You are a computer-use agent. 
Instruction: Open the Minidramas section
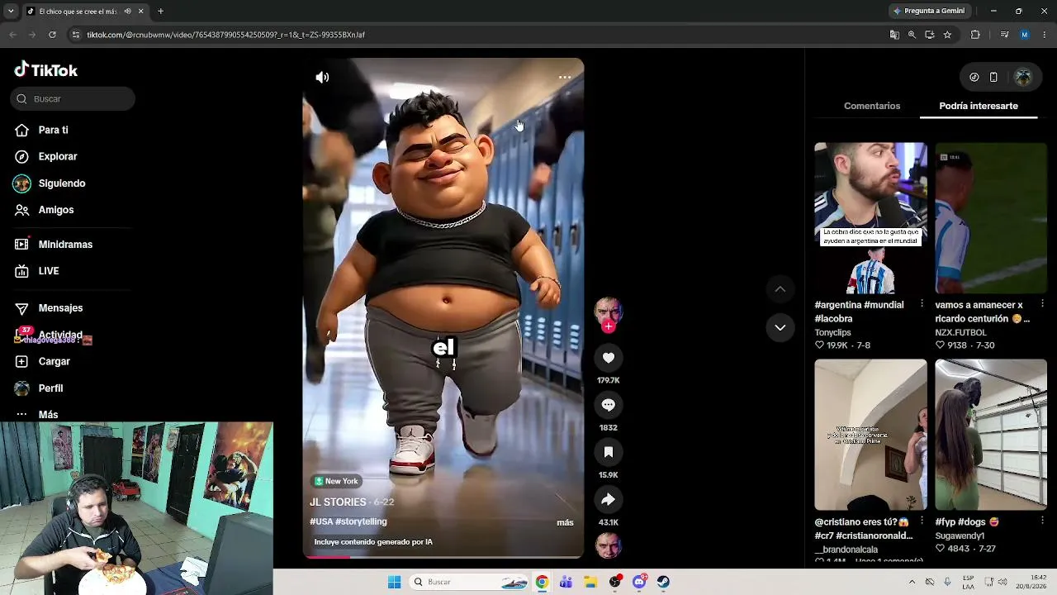[x=65, y=245]
